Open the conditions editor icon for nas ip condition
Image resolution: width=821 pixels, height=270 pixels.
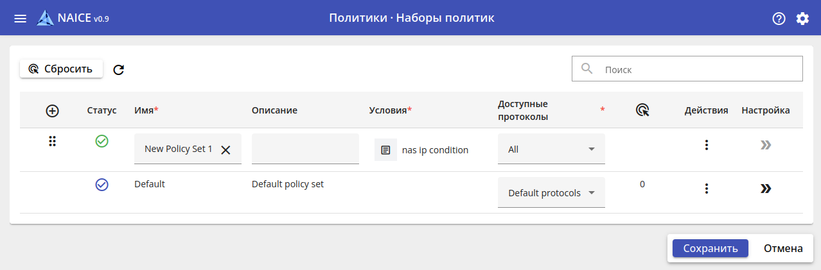tap(385, 149)
